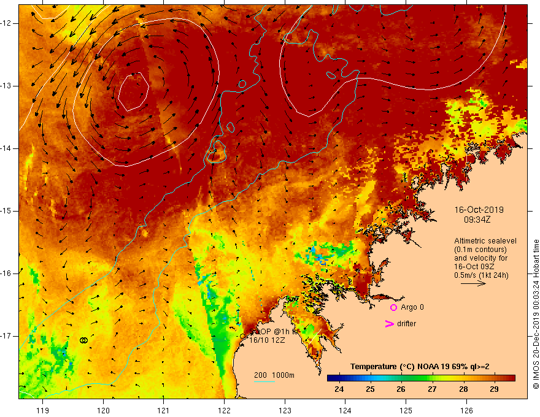
Task: Click the 'Altimetric sealevel' text line
Action: (x=485, y=241)
